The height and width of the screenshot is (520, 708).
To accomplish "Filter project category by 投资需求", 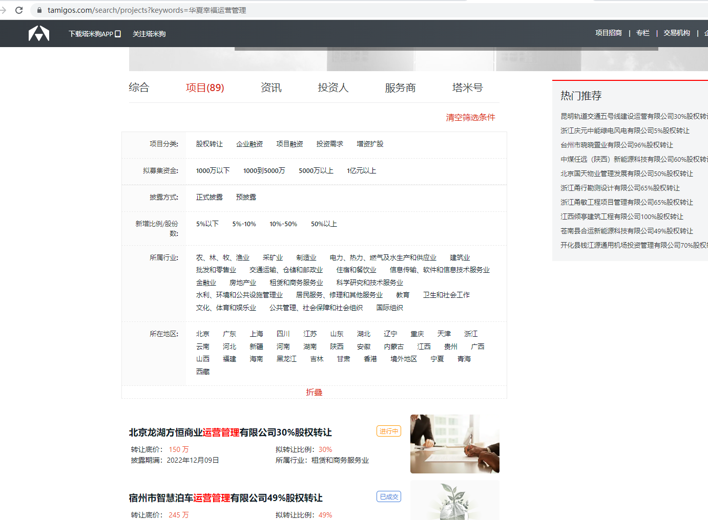I will [330, 144].
